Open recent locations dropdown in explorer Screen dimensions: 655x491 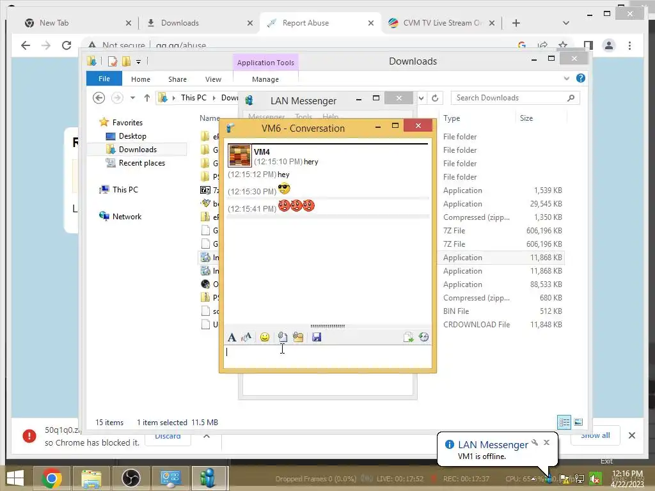[x=132, y=98]
